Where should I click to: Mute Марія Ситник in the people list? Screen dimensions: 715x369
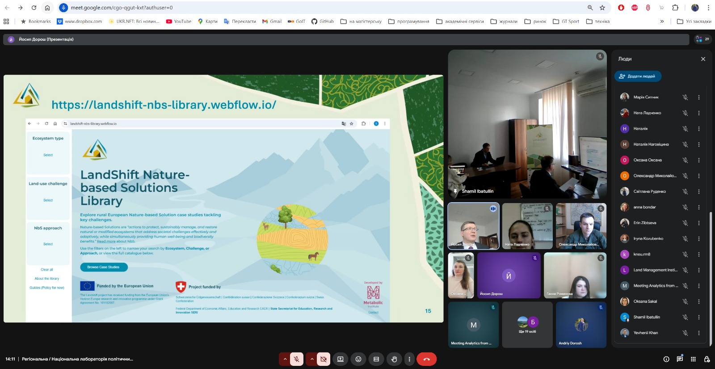click(685, 98)
